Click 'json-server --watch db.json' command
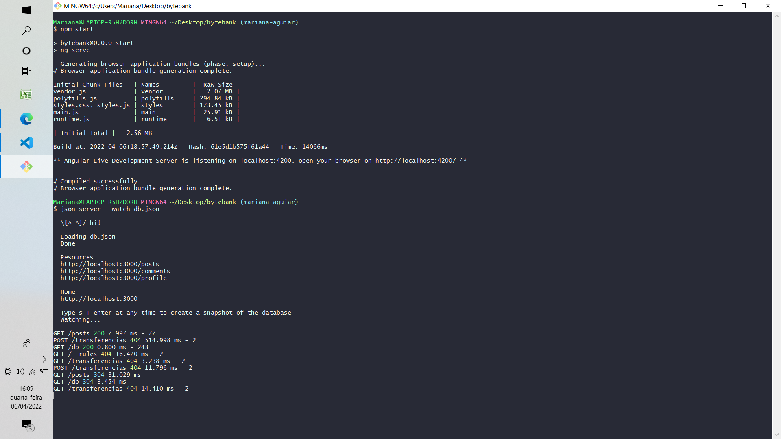Viewport: 781px width, 439px height. coord(110,209)
